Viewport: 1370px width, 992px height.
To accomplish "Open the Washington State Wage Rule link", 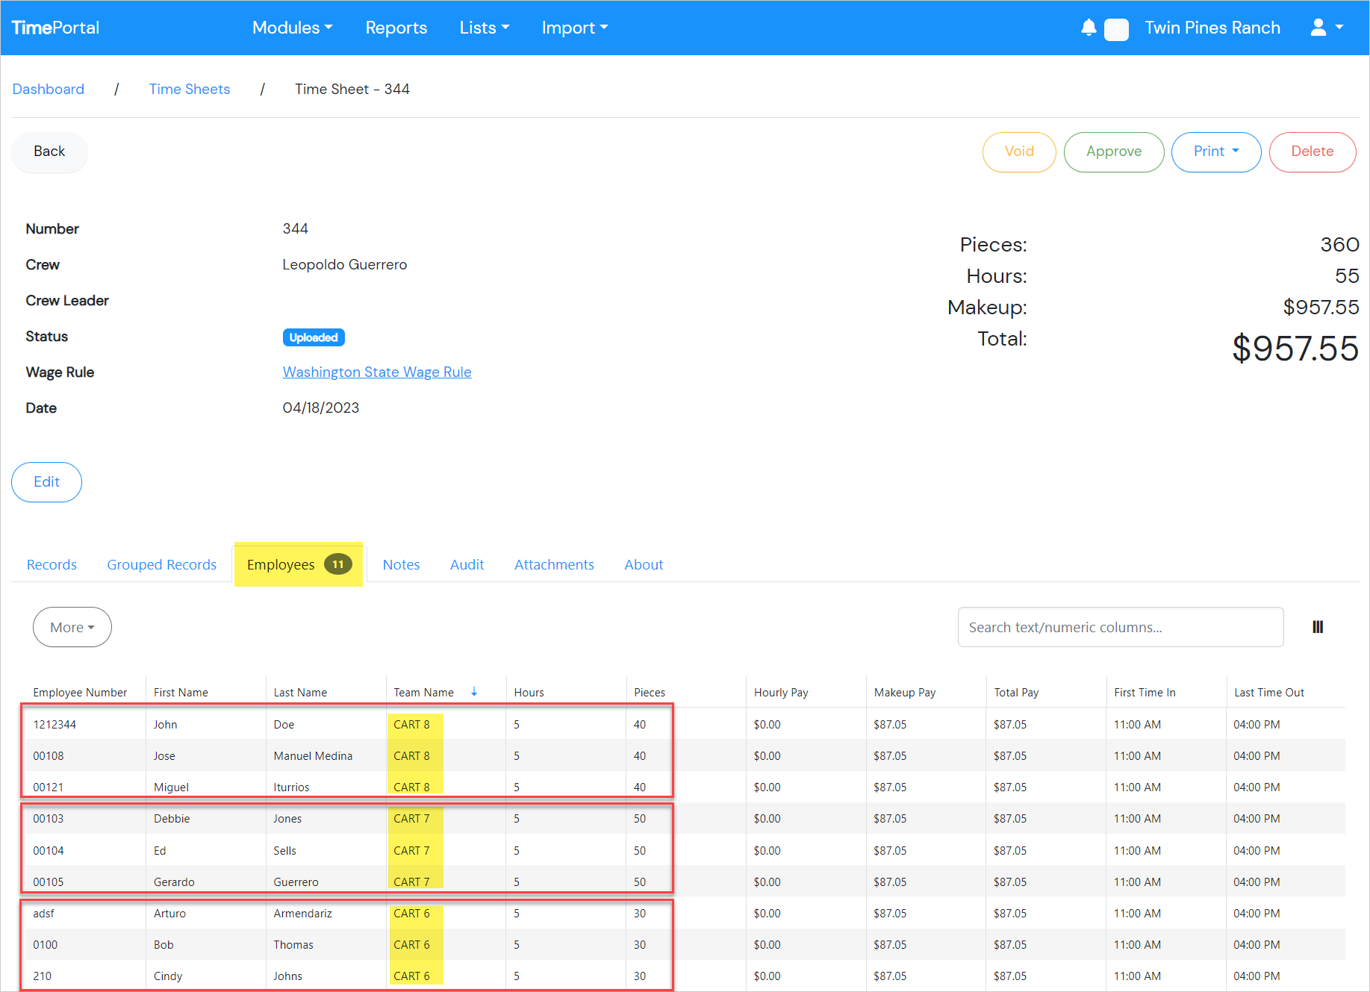I will pos(377,372).
